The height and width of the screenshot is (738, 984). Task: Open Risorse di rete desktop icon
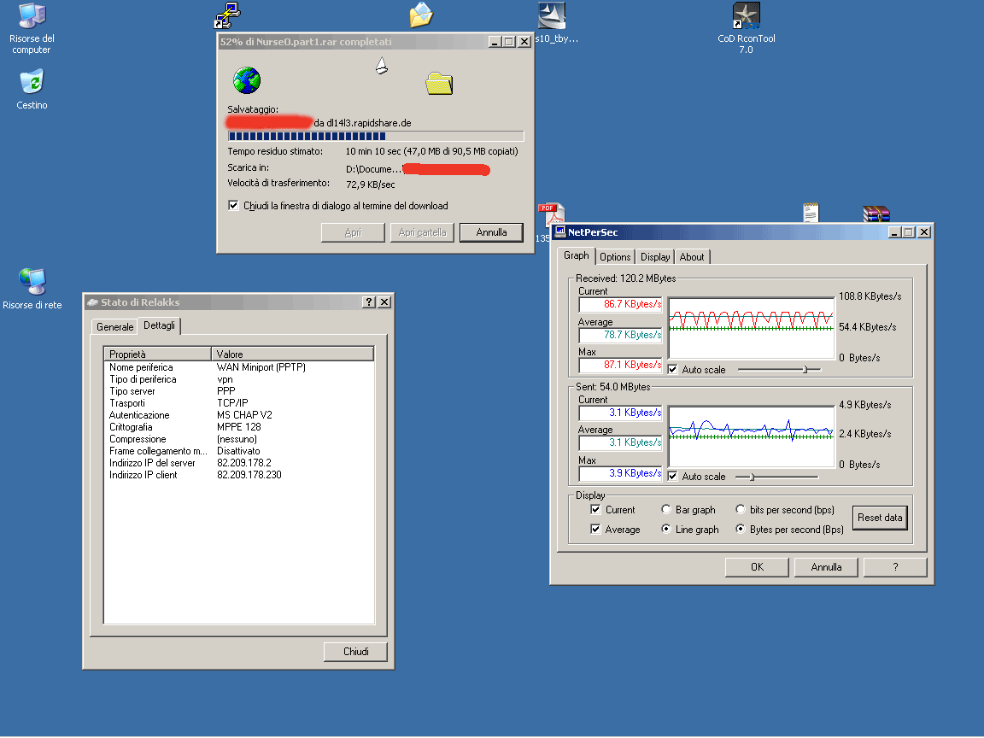32,282
